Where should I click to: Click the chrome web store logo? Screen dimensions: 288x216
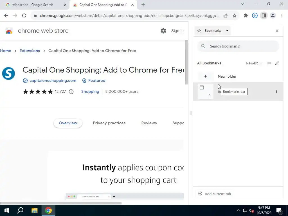[9, 31]
